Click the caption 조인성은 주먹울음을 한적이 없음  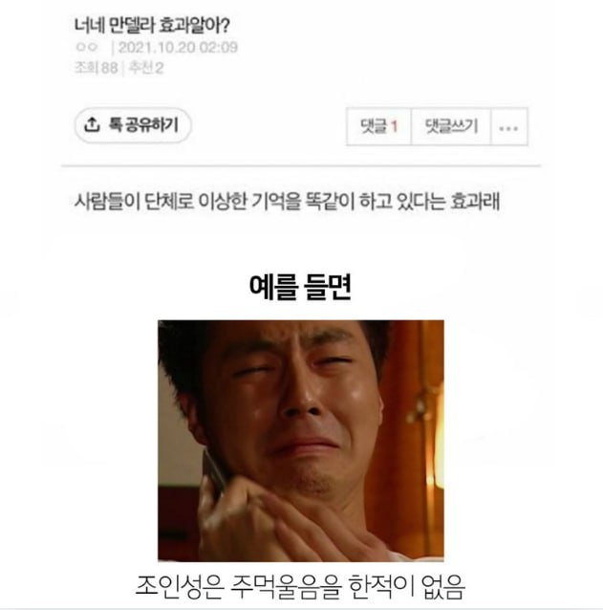point(300,586)
